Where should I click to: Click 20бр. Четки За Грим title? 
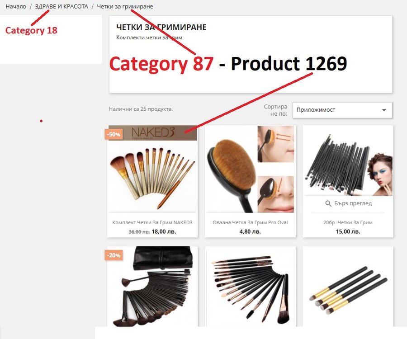click(x=348, y=222)
